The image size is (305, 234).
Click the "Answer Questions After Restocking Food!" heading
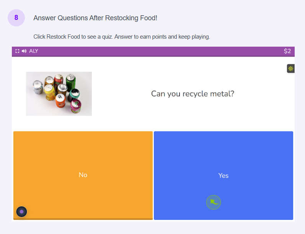95,18
